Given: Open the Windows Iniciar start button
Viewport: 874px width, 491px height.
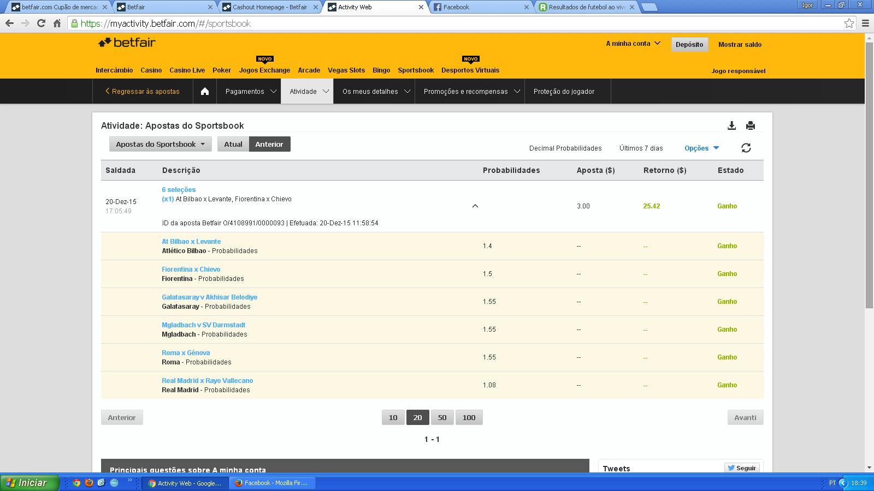Looking at the screenshot, I should click(29, 483).
